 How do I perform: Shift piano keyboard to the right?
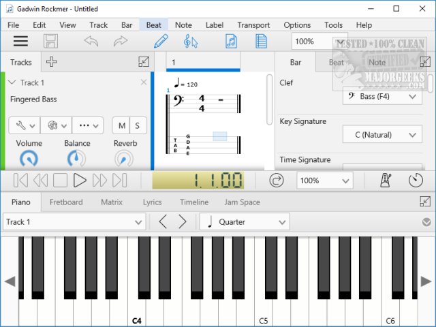coord(426,281)
